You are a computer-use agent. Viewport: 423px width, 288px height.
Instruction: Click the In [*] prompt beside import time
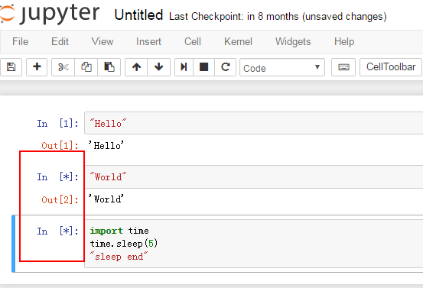point(57,231)
